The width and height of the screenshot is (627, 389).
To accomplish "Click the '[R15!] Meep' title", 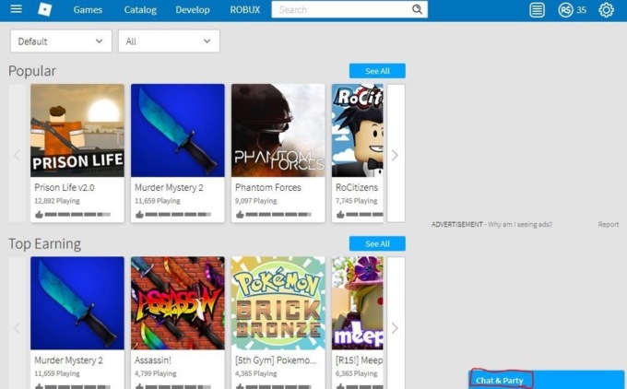I will 359,360.
